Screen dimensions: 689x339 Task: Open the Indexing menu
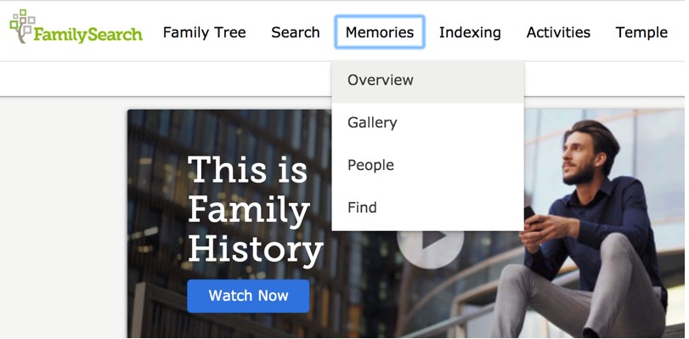(x=470, y=32)
